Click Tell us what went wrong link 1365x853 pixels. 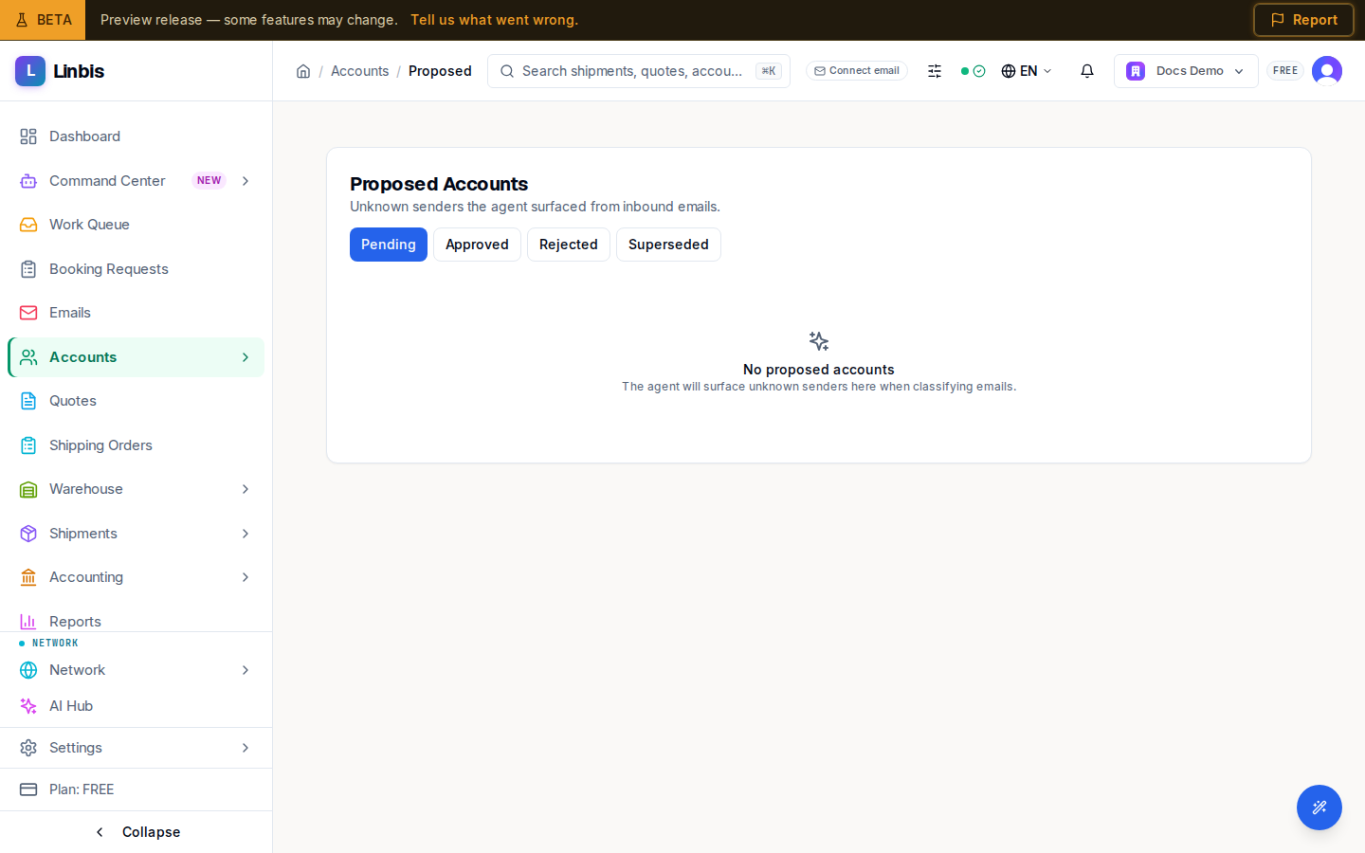494,20
